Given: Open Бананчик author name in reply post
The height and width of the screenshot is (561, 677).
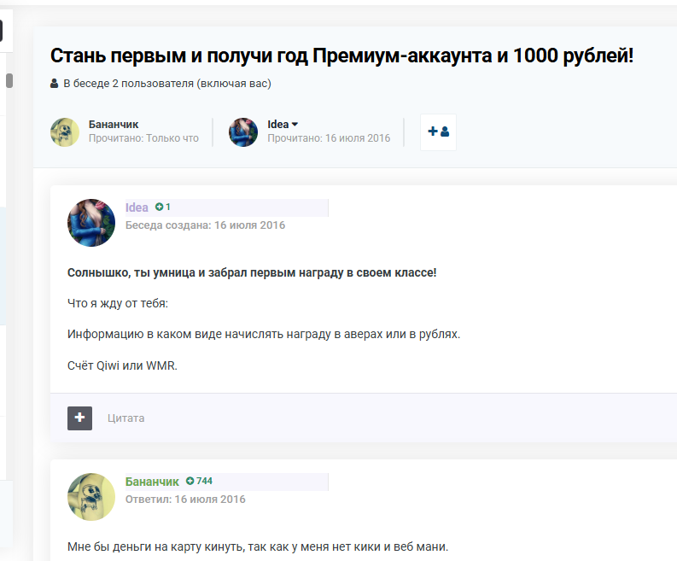Looking at the screenshot, I should click(x=152, y=482).
